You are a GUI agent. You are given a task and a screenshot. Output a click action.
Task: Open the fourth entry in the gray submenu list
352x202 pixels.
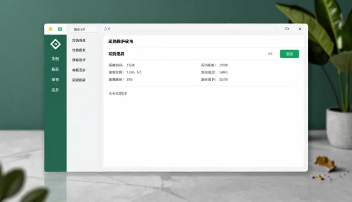(79, 70)
